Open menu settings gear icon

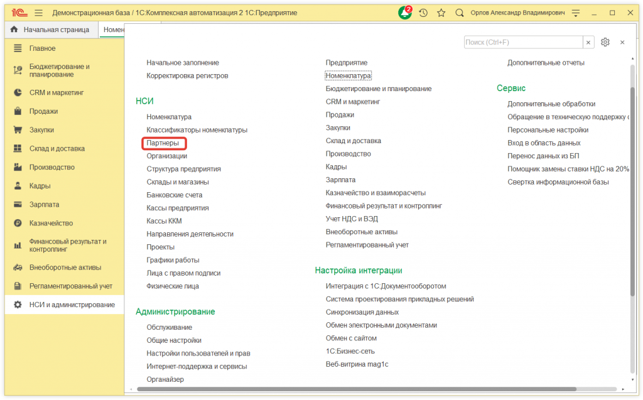pyautogui.click(x=605, y=42)
